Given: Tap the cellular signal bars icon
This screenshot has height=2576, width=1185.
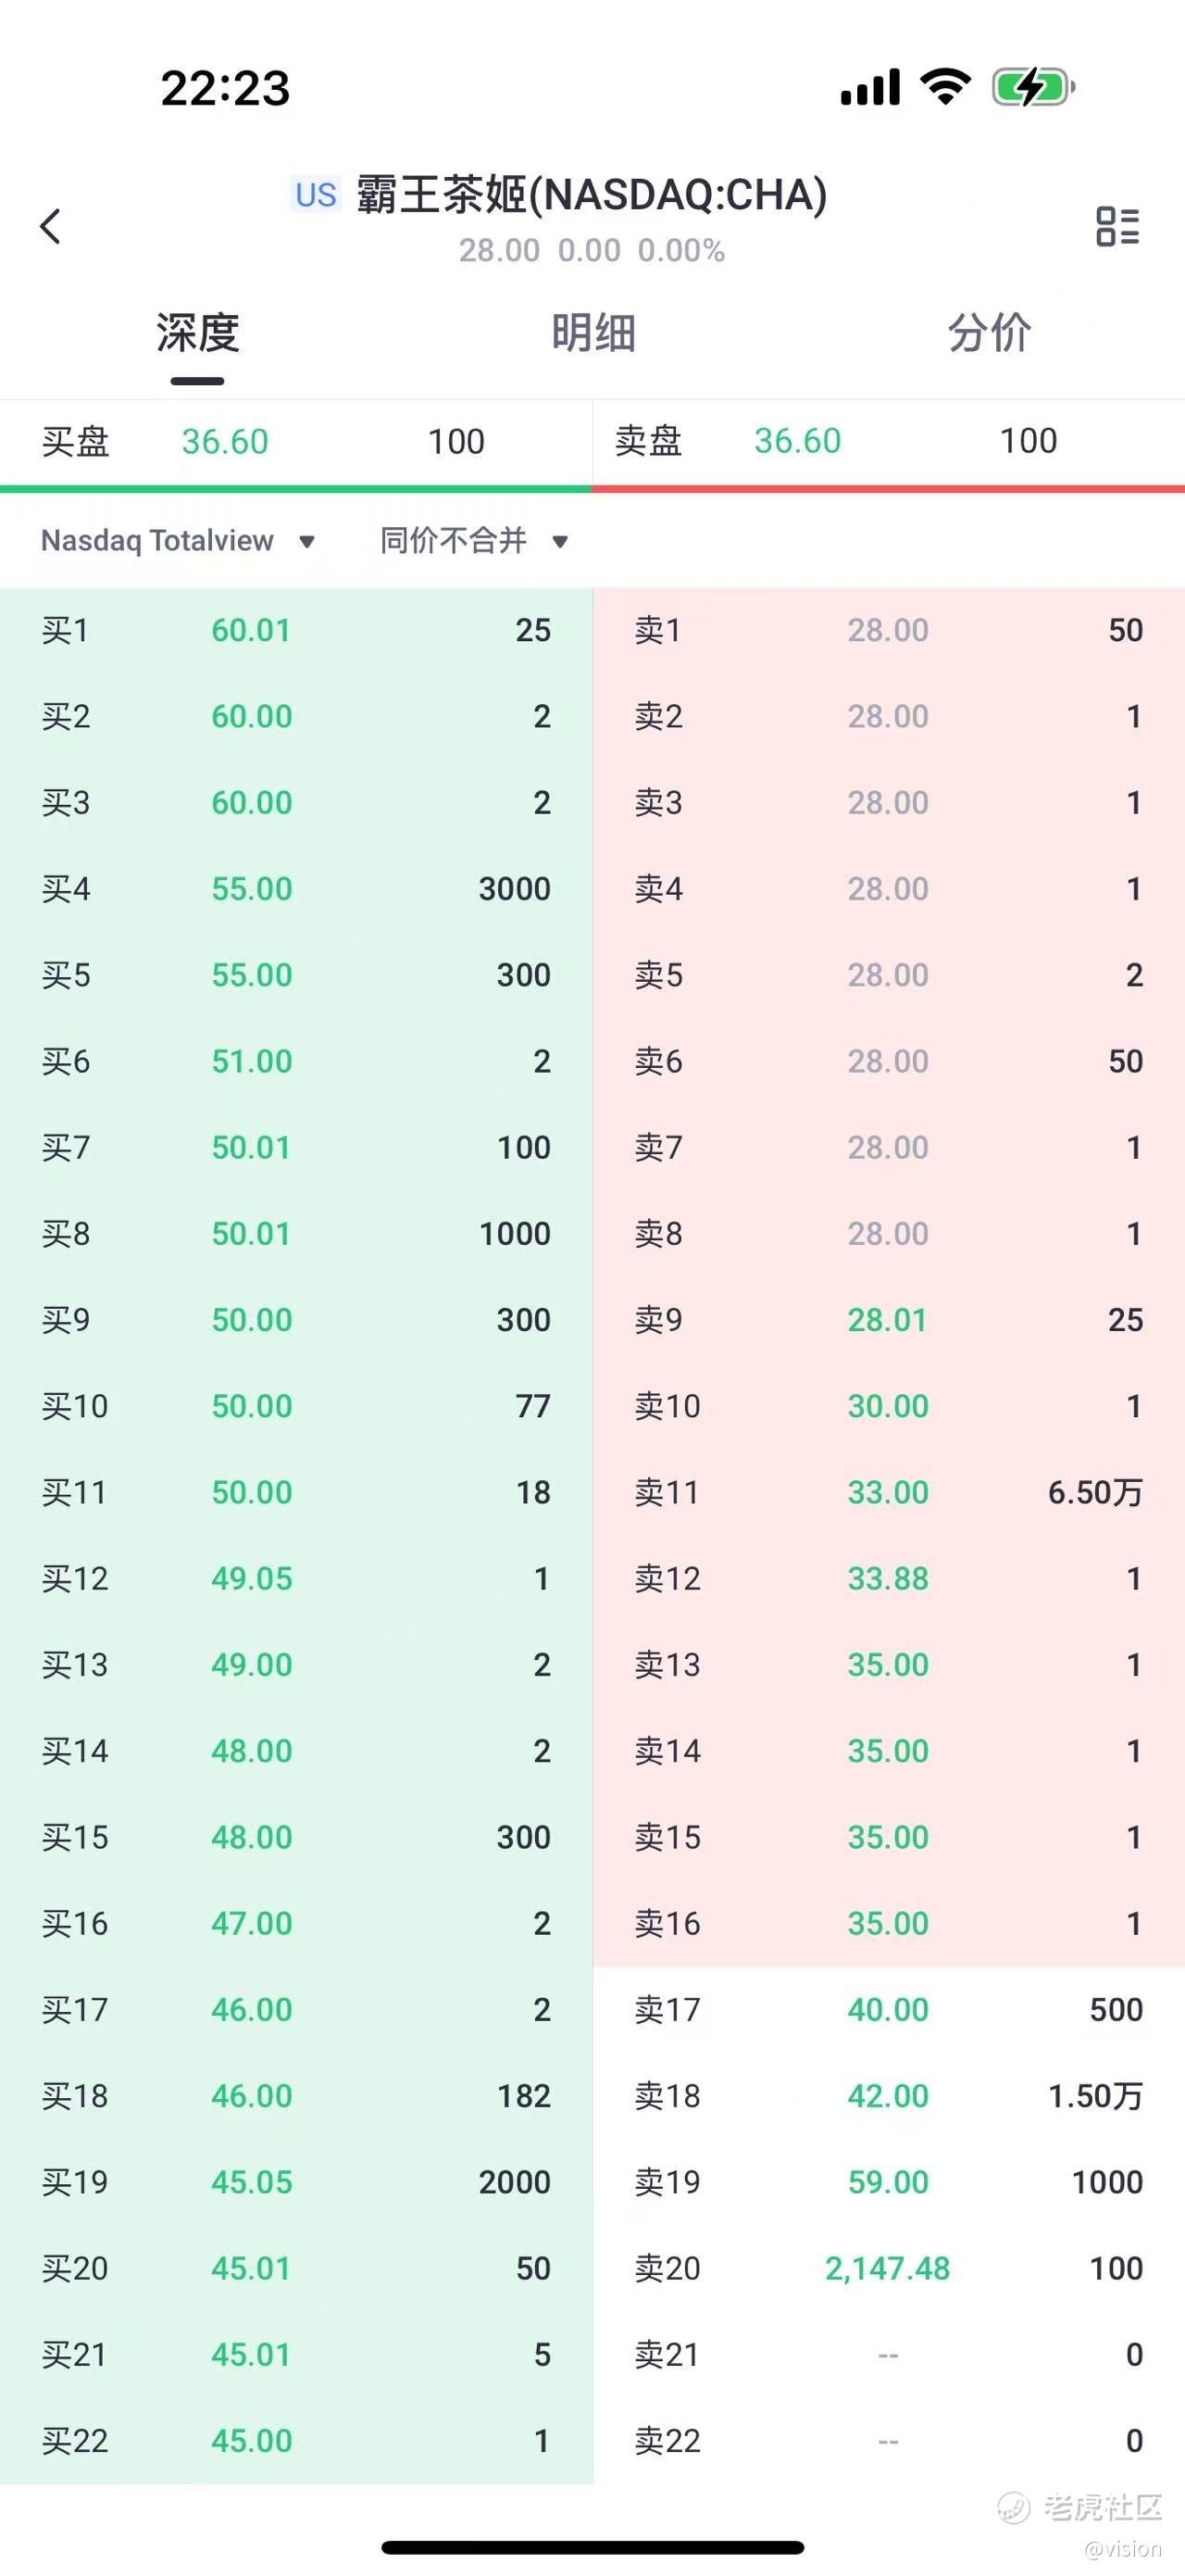Looking at the screenshot, I should pos(870,88).
